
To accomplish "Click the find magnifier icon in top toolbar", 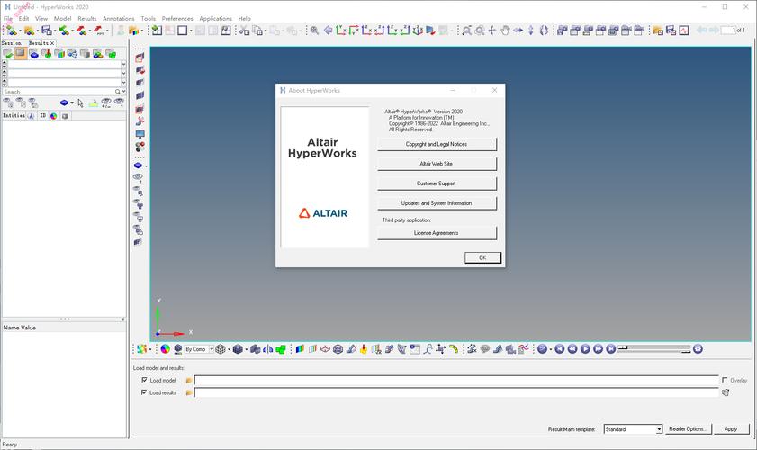I will (314, 31).
